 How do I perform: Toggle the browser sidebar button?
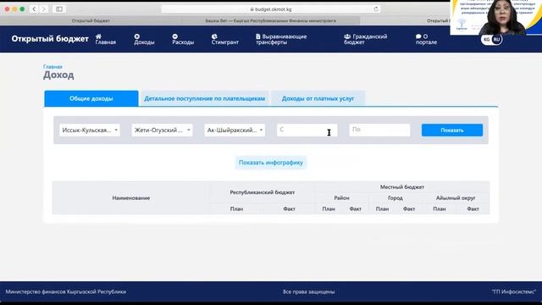tap(59, 9)
